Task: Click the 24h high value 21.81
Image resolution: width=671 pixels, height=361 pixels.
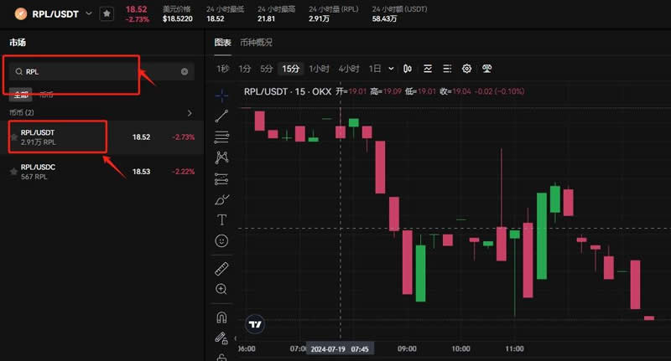Action: [266, 18]
